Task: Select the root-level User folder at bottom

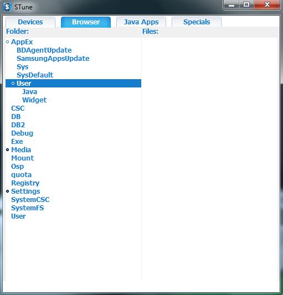Action: click(18, 216)
